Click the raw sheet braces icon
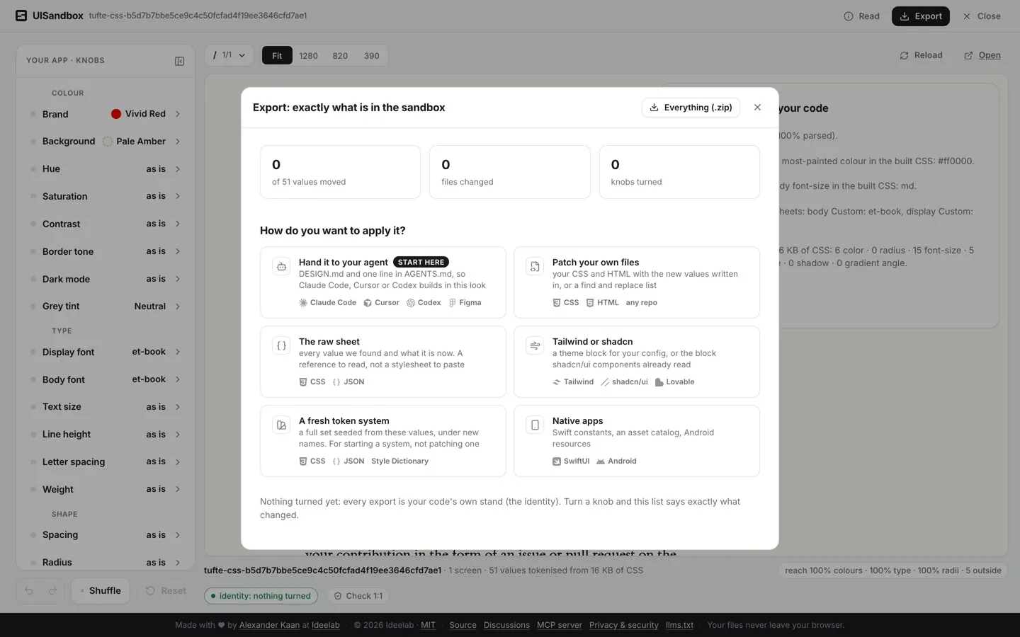1020x637 pixels. [x=281, y=346]
